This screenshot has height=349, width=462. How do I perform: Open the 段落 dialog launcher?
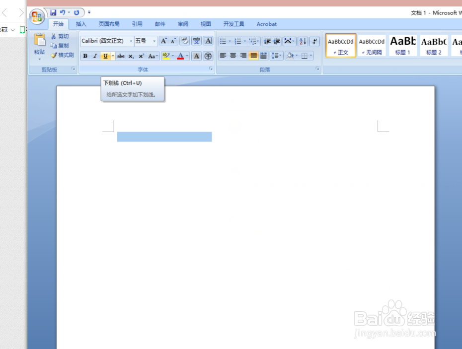[317, 69]
